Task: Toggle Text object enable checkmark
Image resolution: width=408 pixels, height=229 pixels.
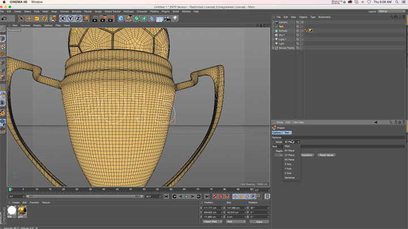Action: 303,27
